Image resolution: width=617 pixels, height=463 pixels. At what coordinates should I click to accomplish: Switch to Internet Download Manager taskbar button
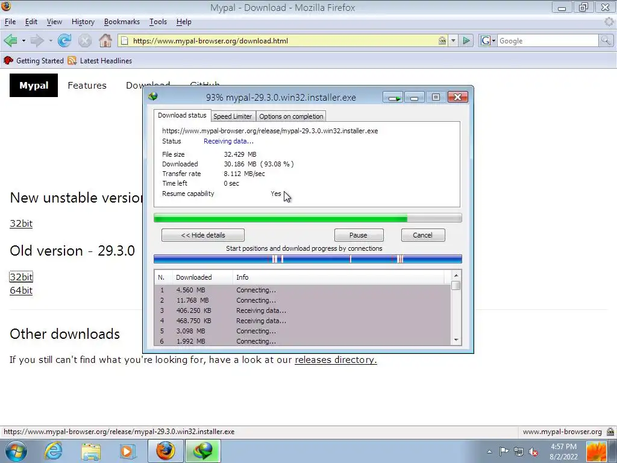(202, 451)
